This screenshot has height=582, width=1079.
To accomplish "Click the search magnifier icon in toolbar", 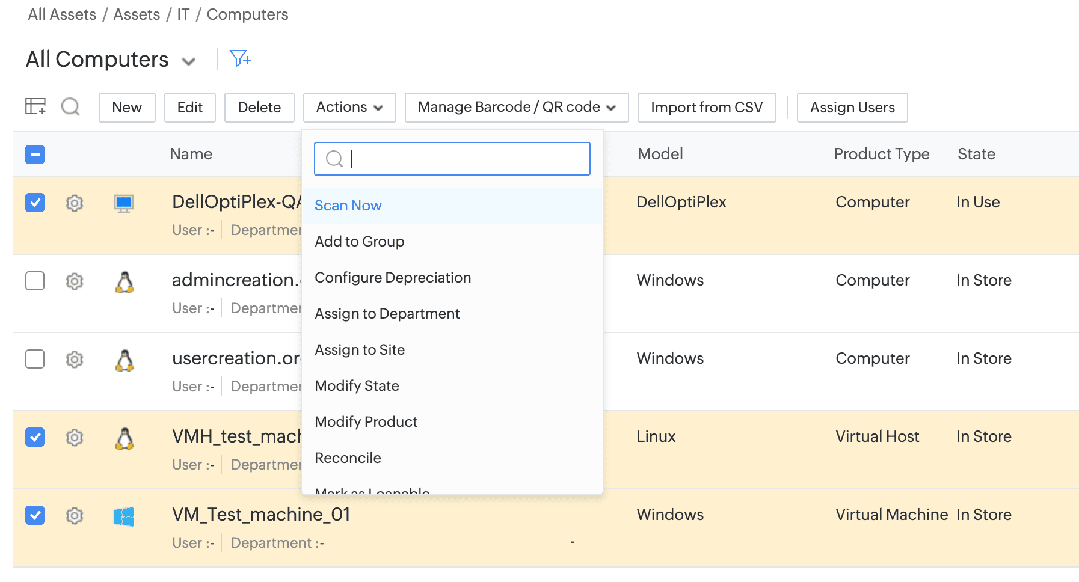I will tap(70, 107).
